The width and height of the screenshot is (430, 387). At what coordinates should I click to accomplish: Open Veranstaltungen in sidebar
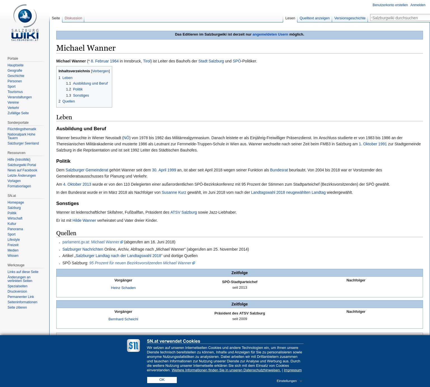20,97
